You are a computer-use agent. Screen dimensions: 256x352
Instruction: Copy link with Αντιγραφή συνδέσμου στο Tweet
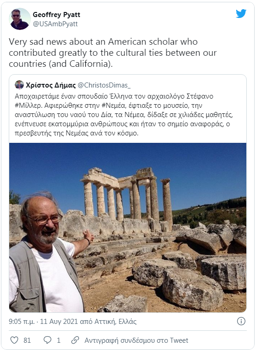point(137,340)
